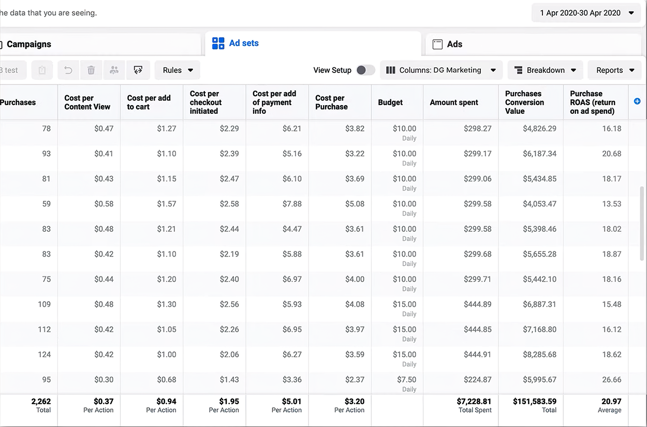Click the Ad sets grid icon

tap(218, 43)
